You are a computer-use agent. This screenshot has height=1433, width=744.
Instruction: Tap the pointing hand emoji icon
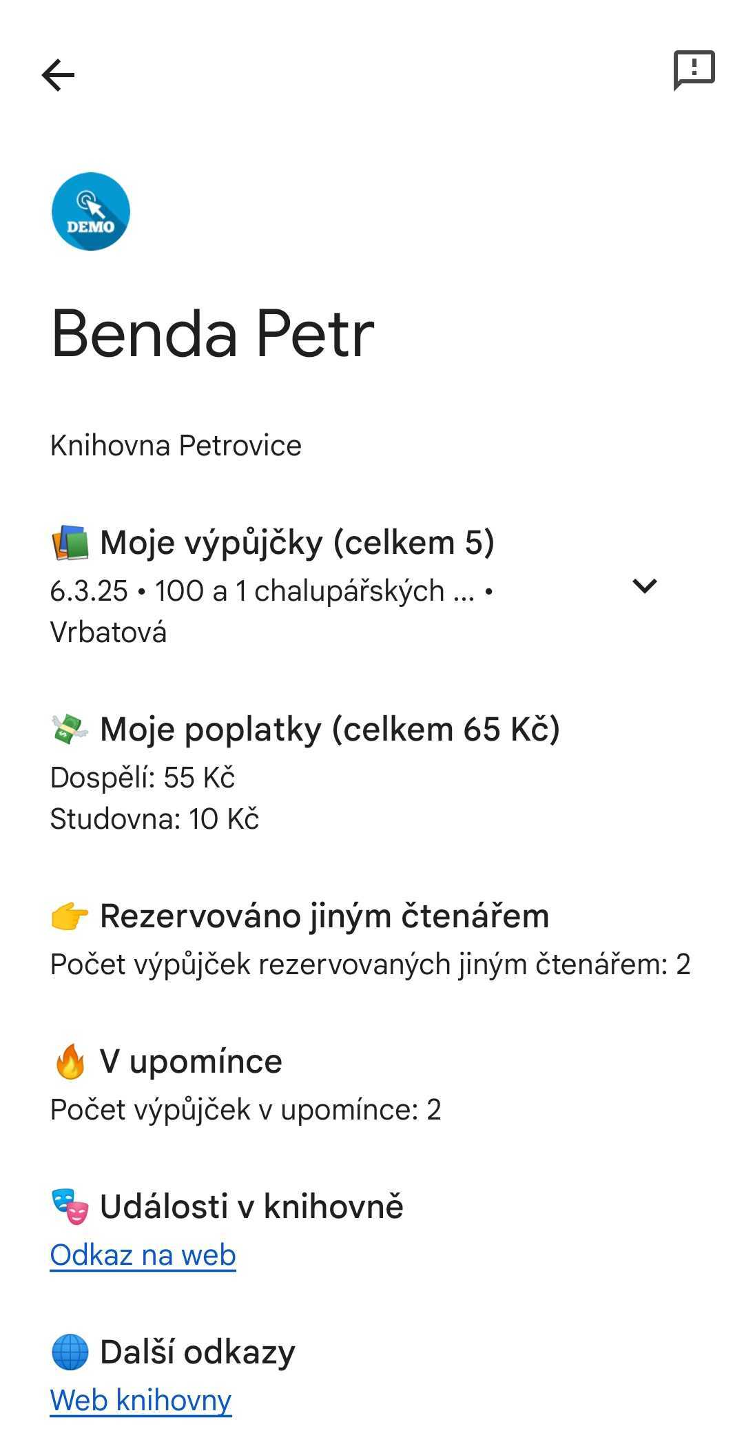coord(70,916)
